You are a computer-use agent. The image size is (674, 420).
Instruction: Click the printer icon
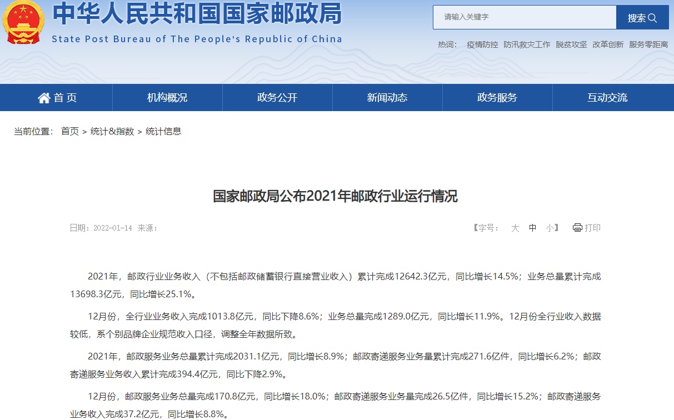click(577, 228)
